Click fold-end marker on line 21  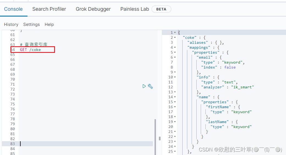[175, 131]
